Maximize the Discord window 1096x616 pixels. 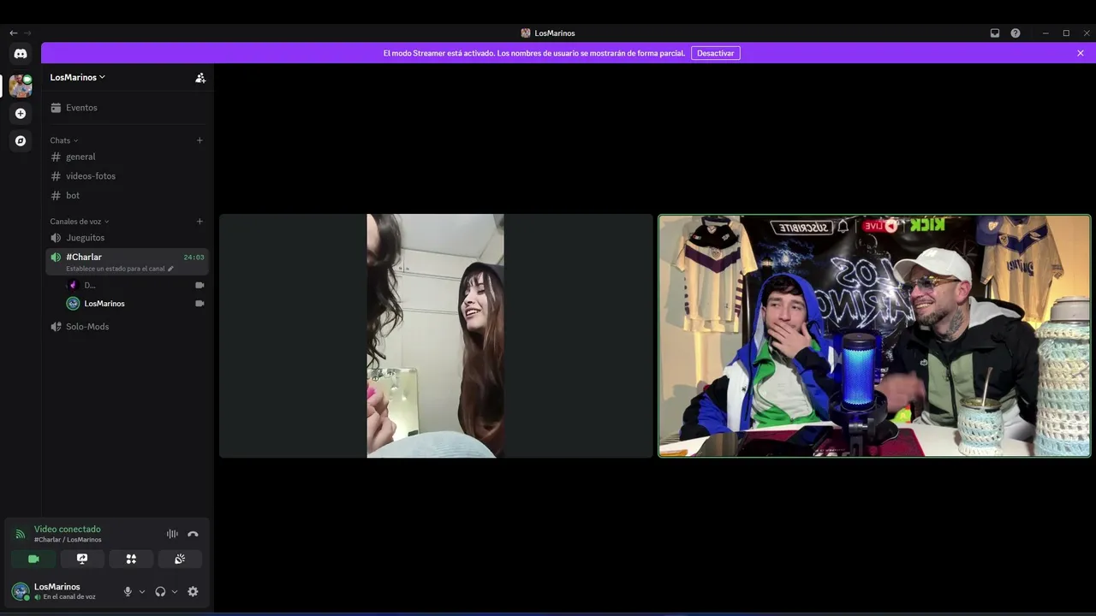click(1066, 33)
